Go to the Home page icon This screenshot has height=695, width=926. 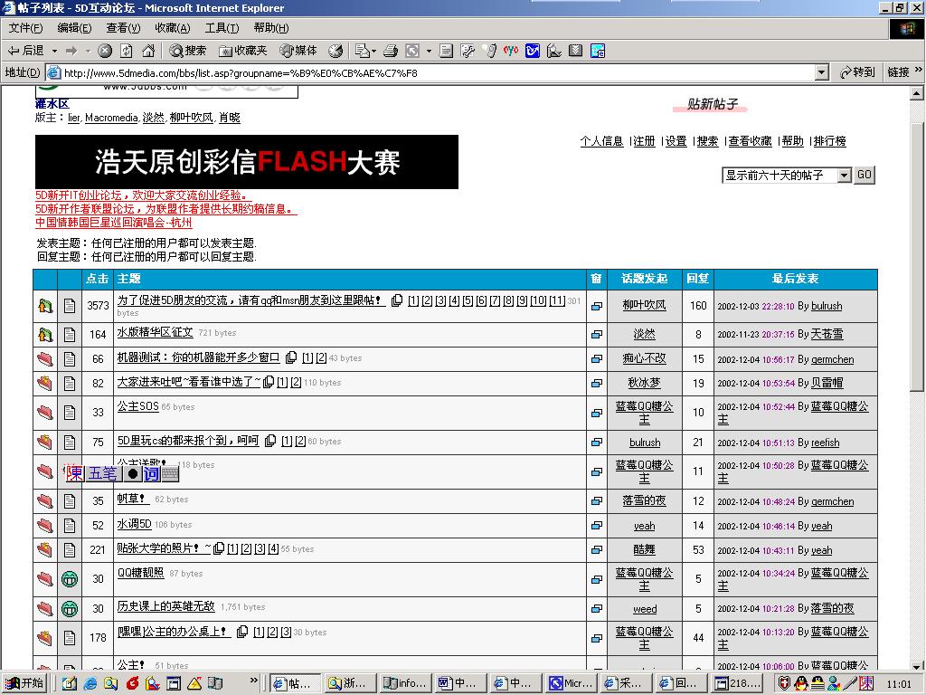point(148,51)
